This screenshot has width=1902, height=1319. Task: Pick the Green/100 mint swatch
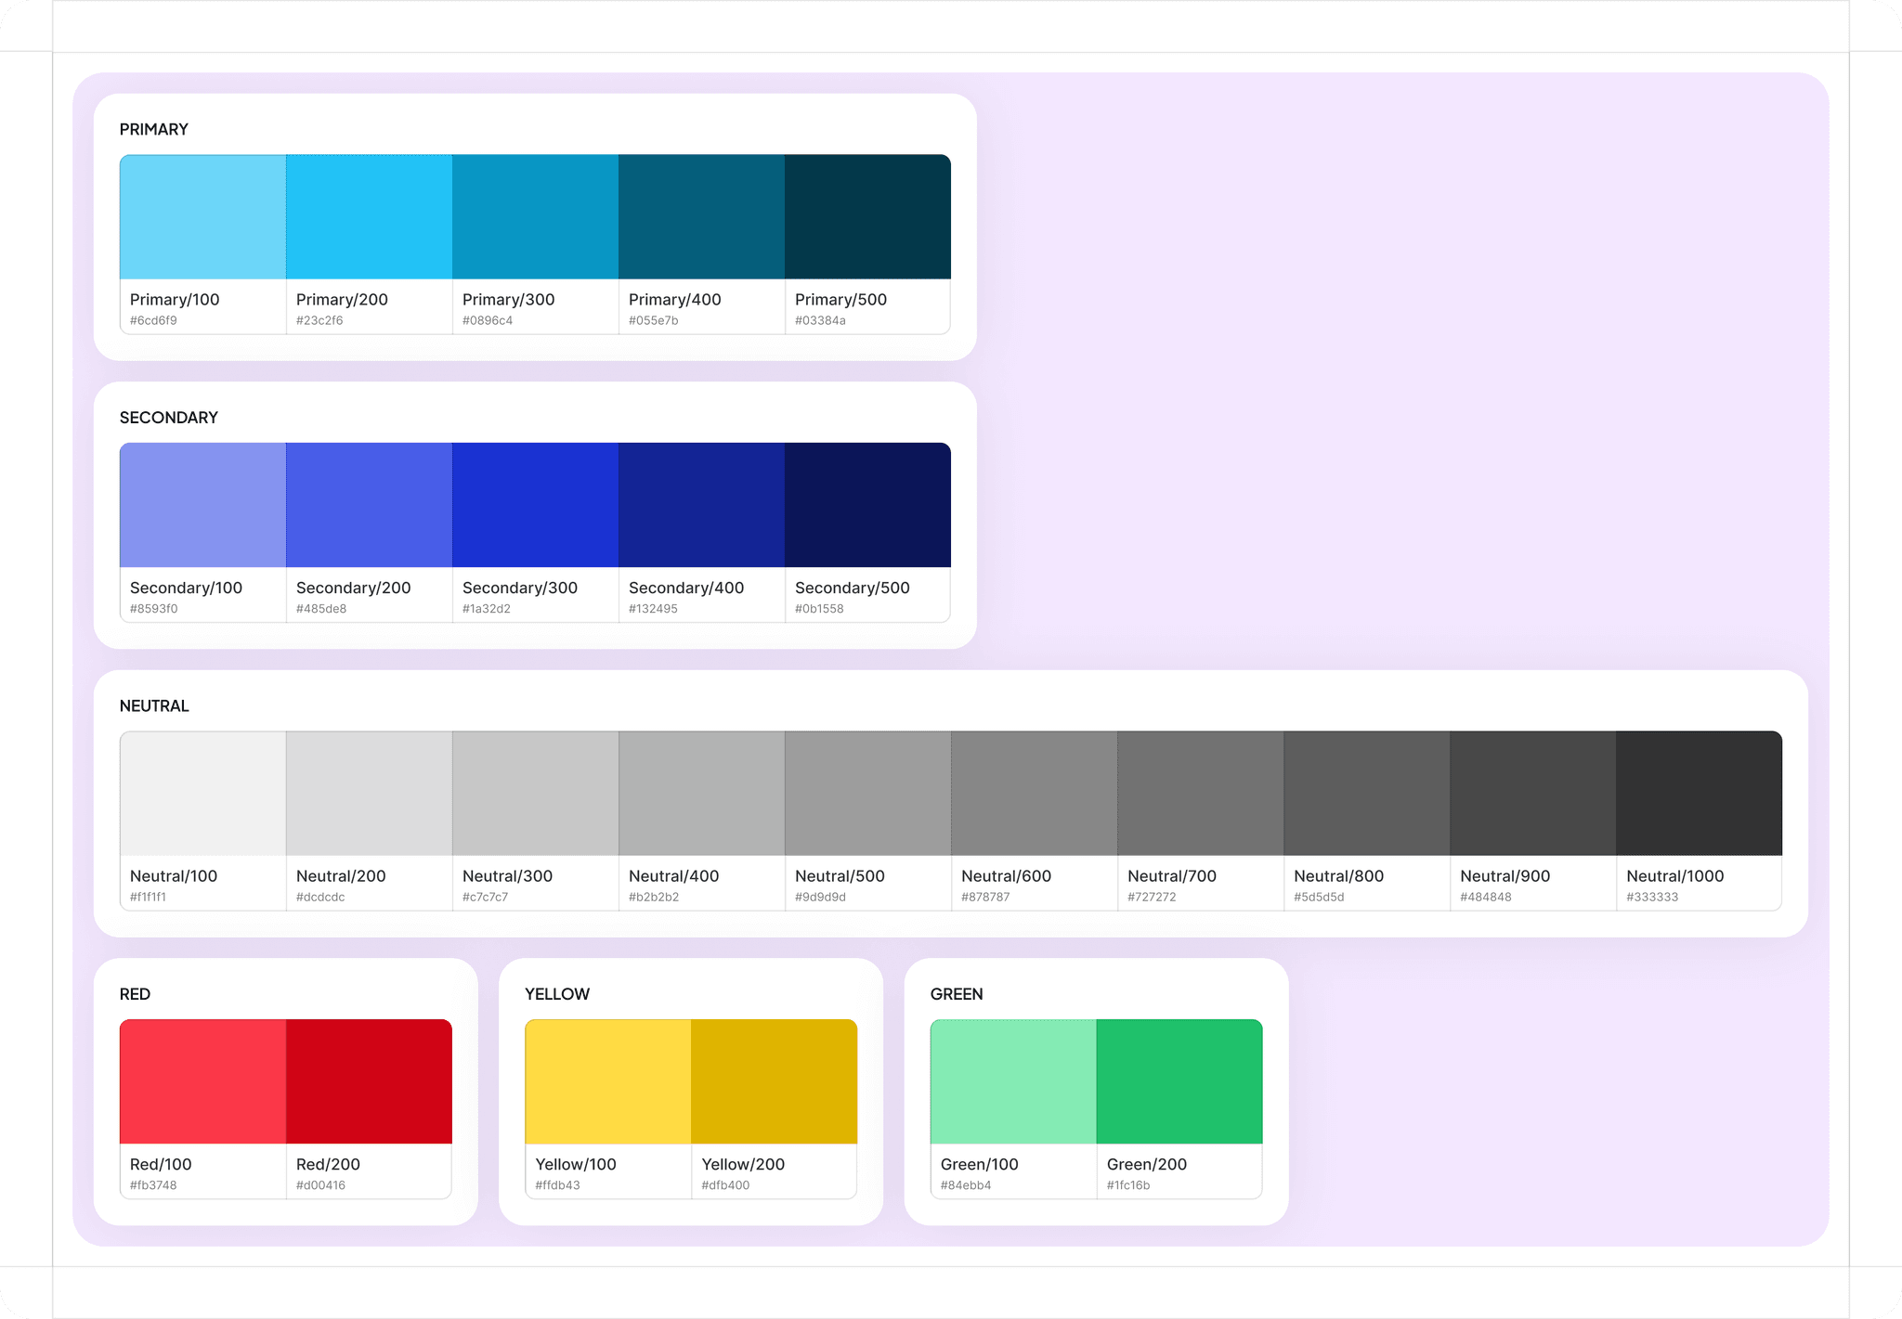pos(1013,1081)
